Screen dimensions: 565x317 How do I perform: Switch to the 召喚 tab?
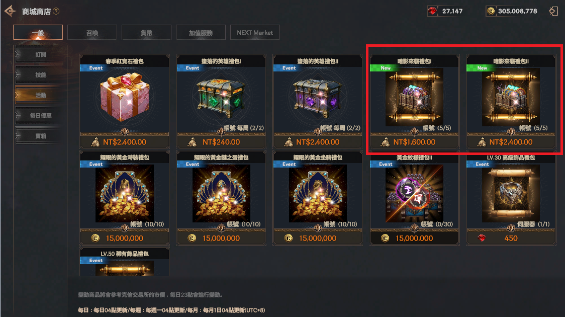tap(92, 33)
